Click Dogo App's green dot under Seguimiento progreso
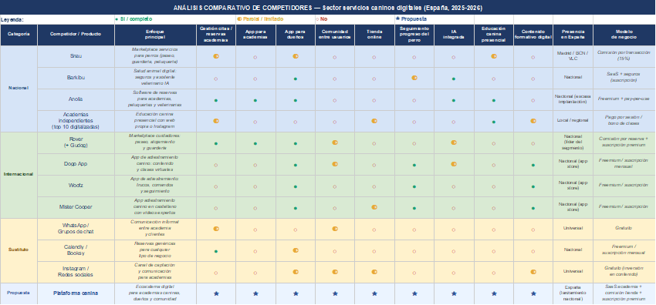This screenshot has height=305, width=656. pyautogui.click(x=414, y=166)
